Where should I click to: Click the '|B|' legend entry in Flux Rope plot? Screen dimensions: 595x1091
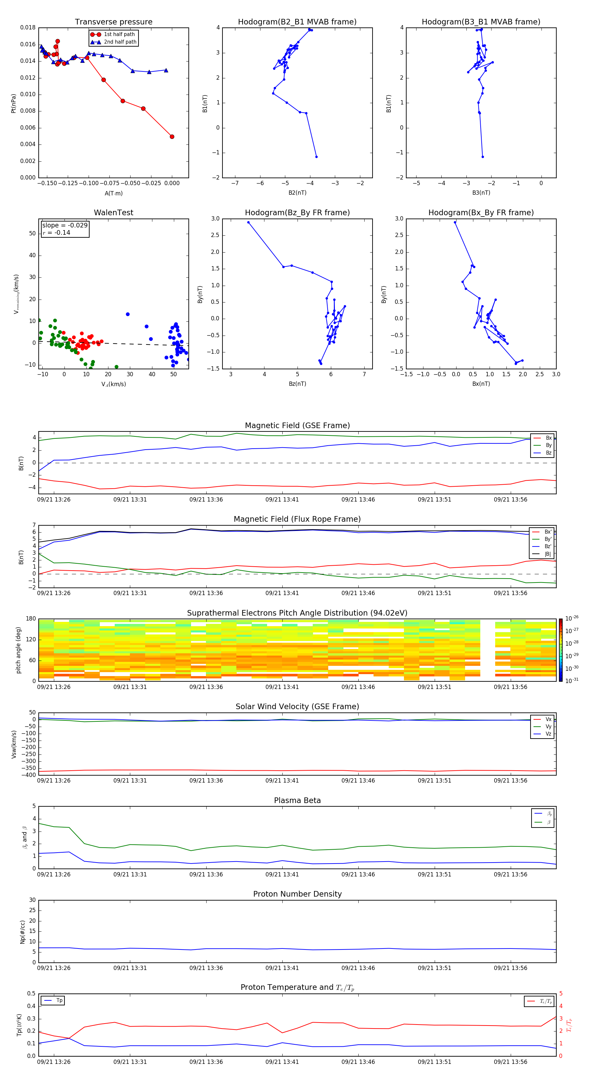542,553
